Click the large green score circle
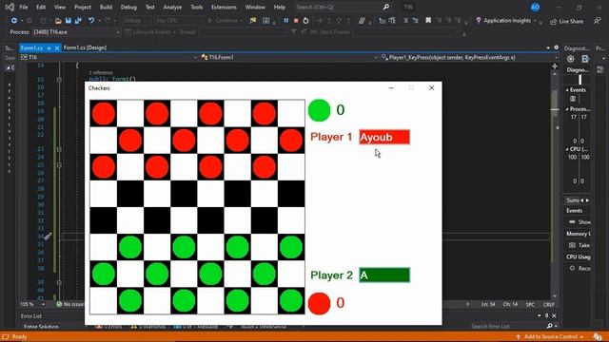 coord(319,110)
